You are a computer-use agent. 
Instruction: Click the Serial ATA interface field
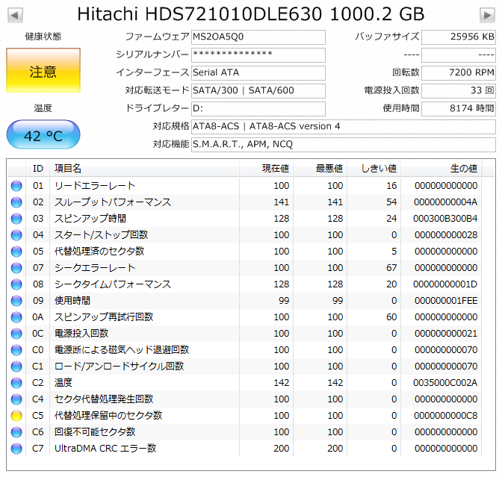(258, 73)
